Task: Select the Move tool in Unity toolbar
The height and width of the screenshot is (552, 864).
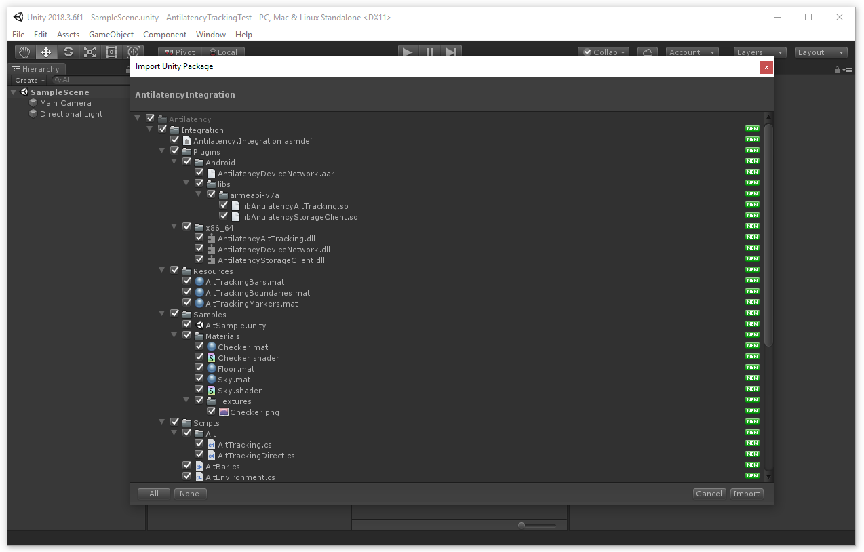Action: [46, 52]
